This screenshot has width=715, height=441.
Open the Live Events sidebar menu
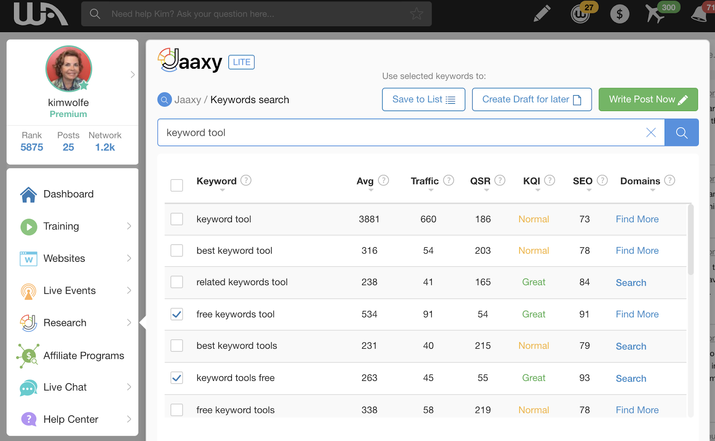[x=70, y=291]
